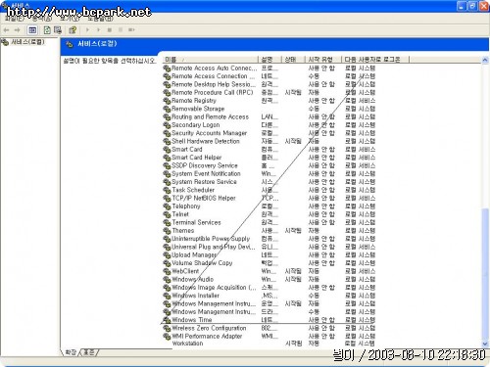Select the WMI Performance Adapter service
The width and height of the screenshot is (490, 367).
tap(269, 336)
